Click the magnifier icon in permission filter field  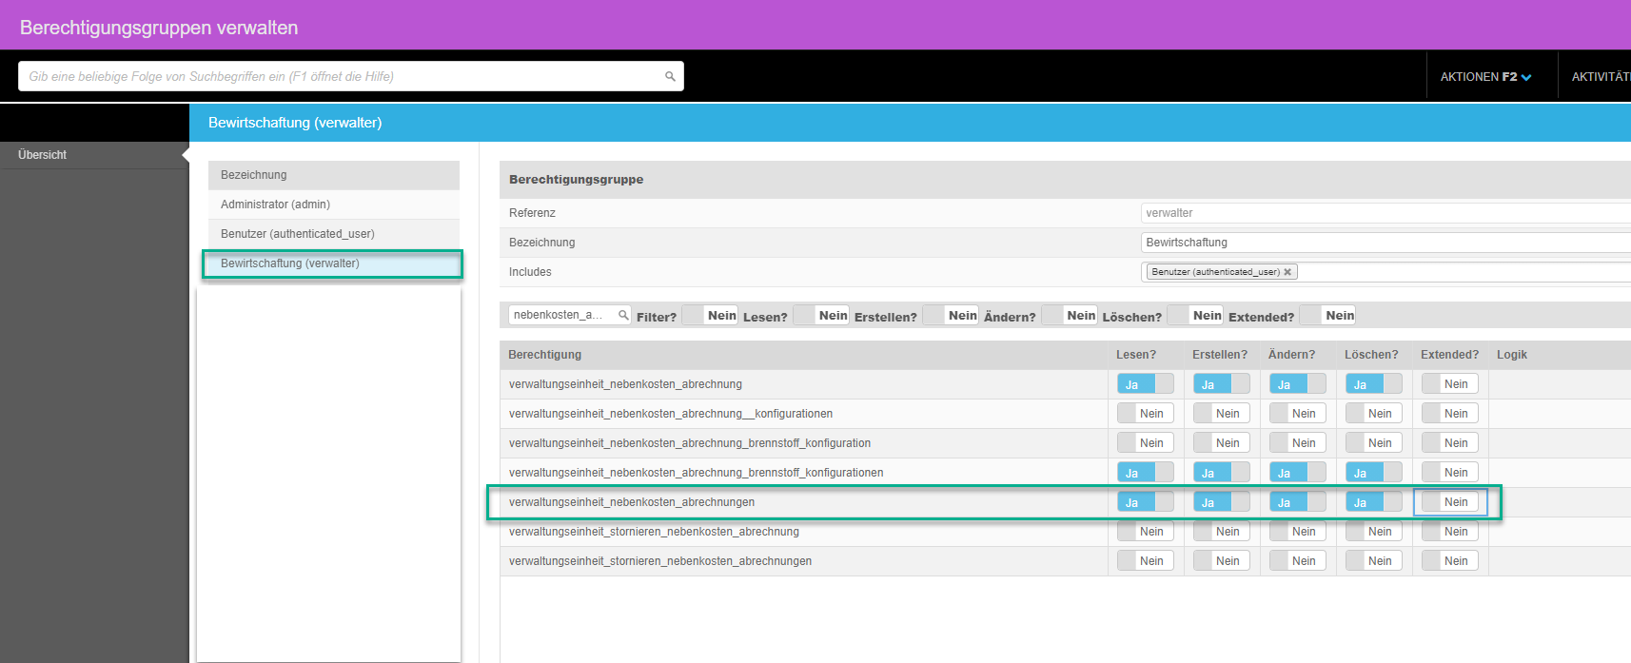point(623,315)
